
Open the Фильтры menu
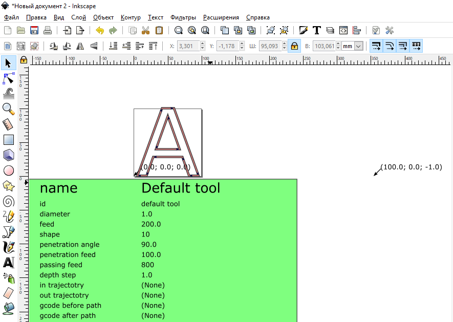point(183,17)
